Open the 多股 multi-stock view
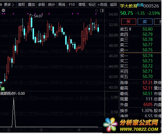 click(x=42, y=5)
